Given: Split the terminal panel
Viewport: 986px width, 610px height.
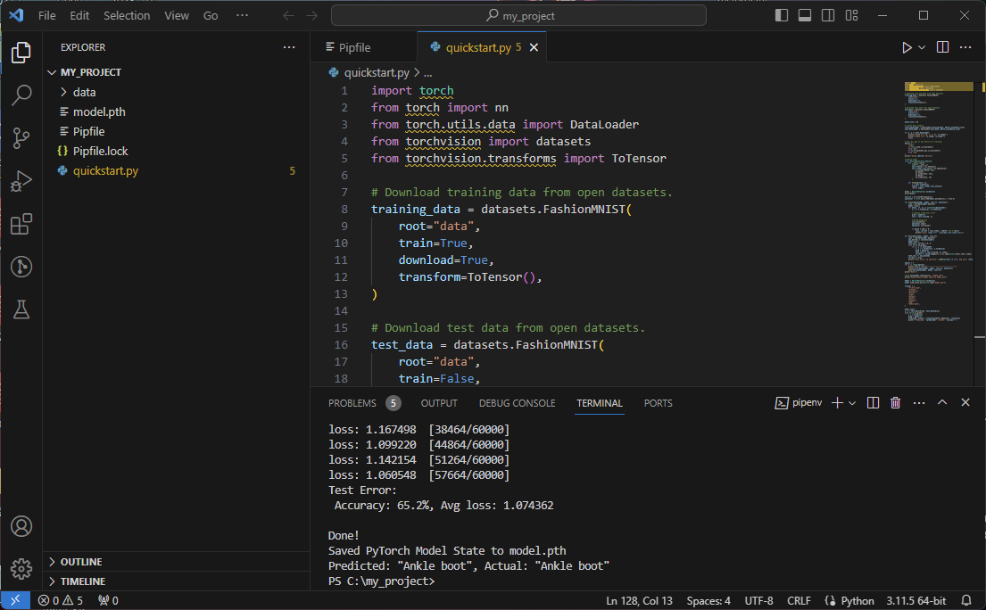Looking at the screenshot, I should tap(873, 403).
